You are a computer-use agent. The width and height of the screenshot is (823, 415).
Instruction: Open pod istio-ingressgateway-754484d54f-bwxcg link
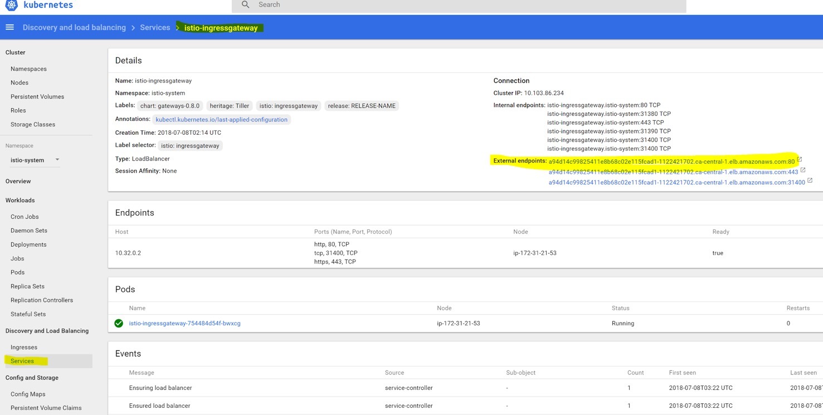click(x=185, y=323)
